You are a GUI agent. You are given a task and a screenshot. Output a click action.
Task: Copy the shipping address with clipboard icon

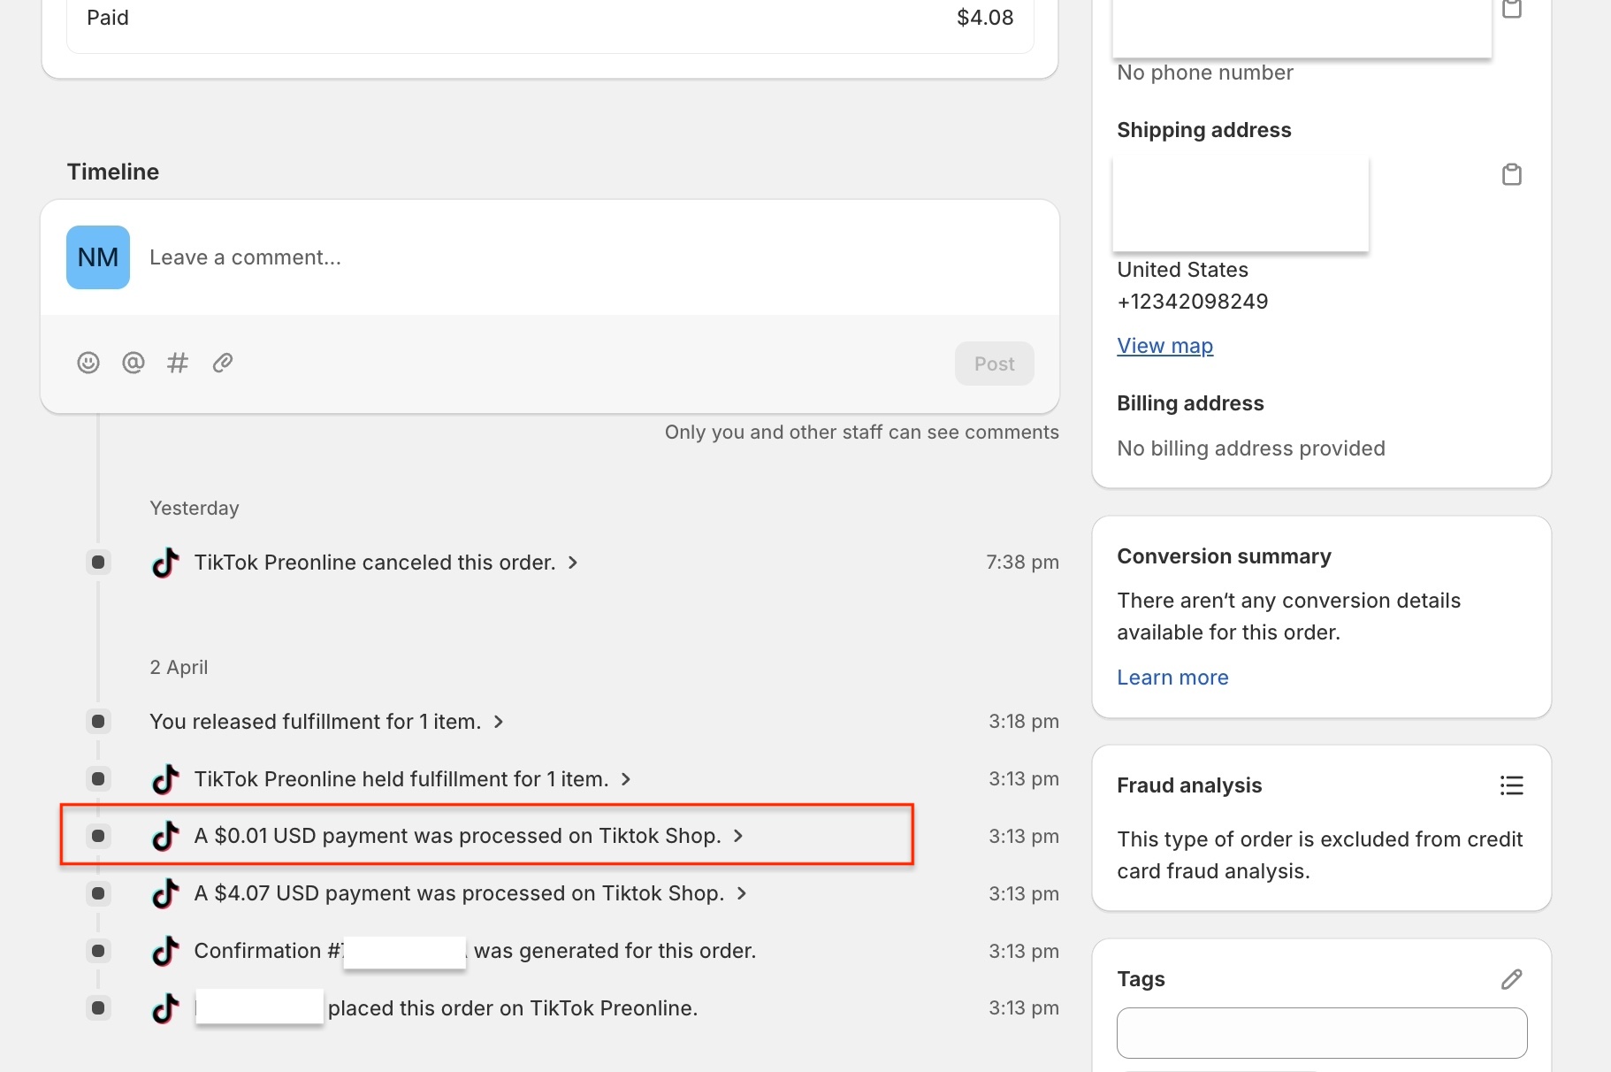(x=1512, y=175)
